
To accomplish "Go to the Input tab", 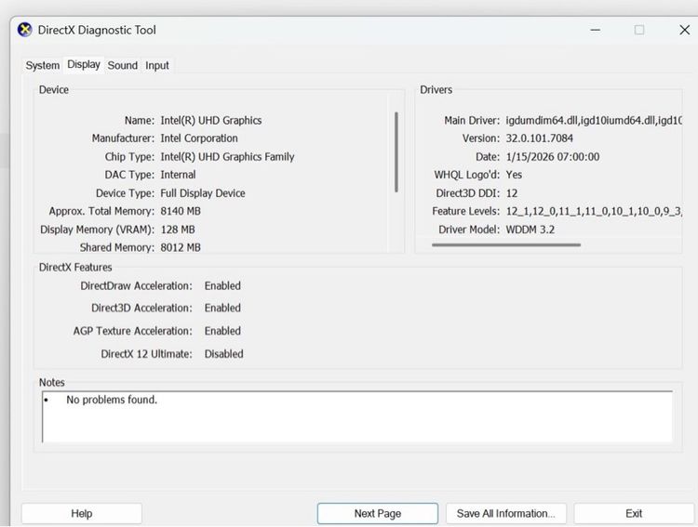I will [157, 65].
